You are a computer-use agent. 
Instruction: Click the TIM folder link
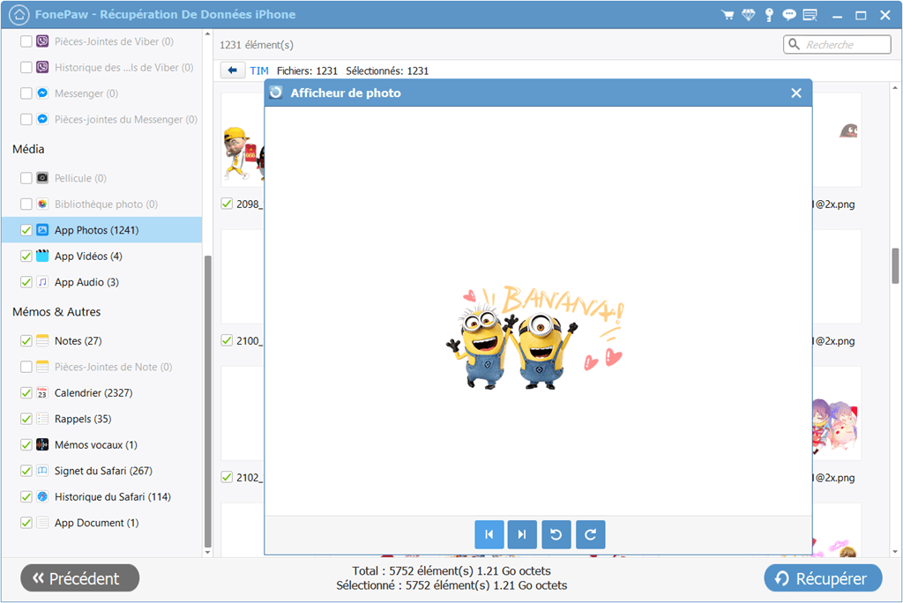[259, 71]
